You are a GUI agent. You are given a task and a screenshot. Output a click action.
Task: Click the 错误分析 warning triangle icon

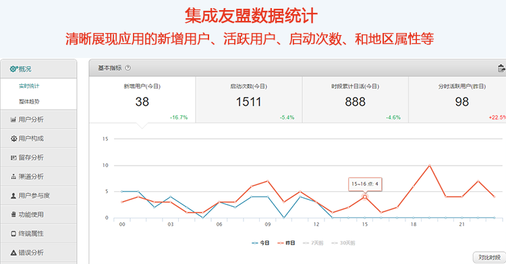(13, 253)
